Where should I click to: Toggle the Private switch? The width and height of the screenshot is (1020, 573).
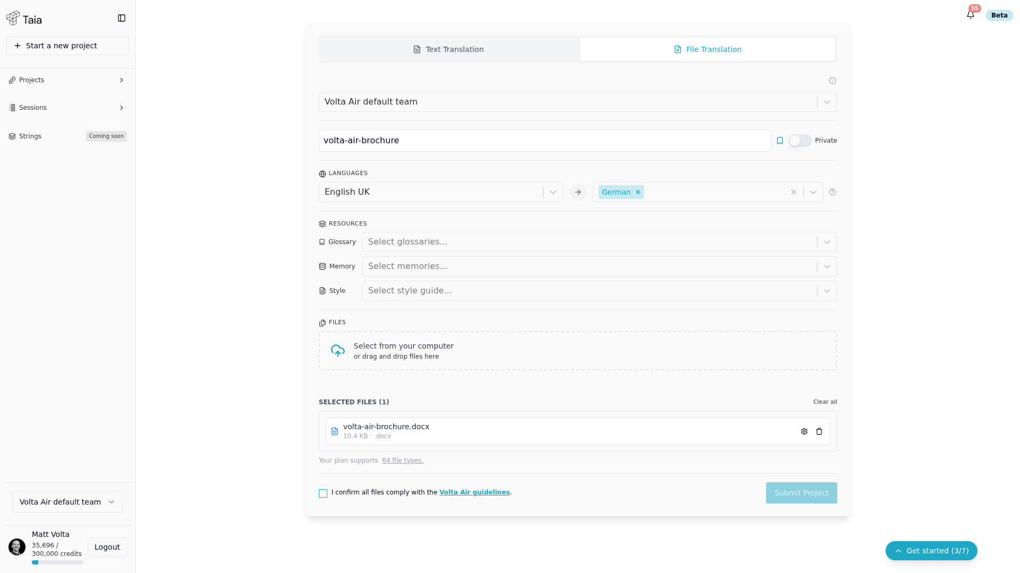[800, 141]
